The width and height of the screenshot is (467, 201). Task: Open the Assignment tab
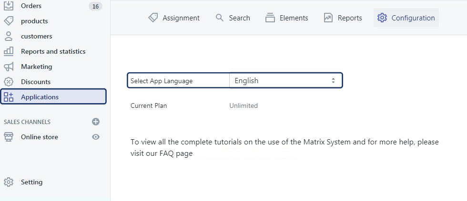click(x=174, y=18)
